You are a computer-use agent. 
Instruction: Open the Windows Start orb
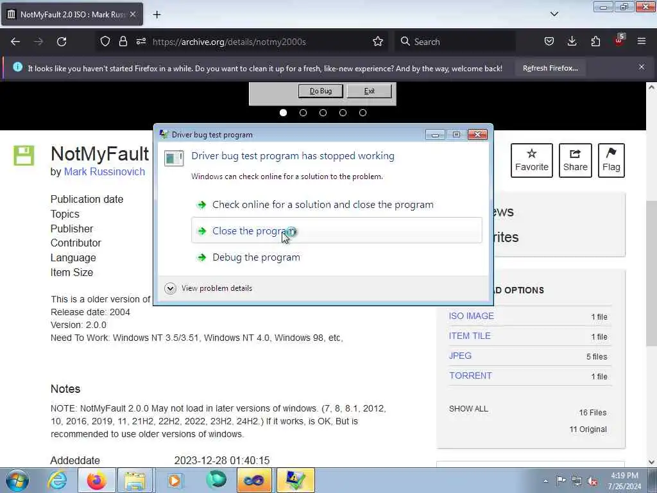17,480
